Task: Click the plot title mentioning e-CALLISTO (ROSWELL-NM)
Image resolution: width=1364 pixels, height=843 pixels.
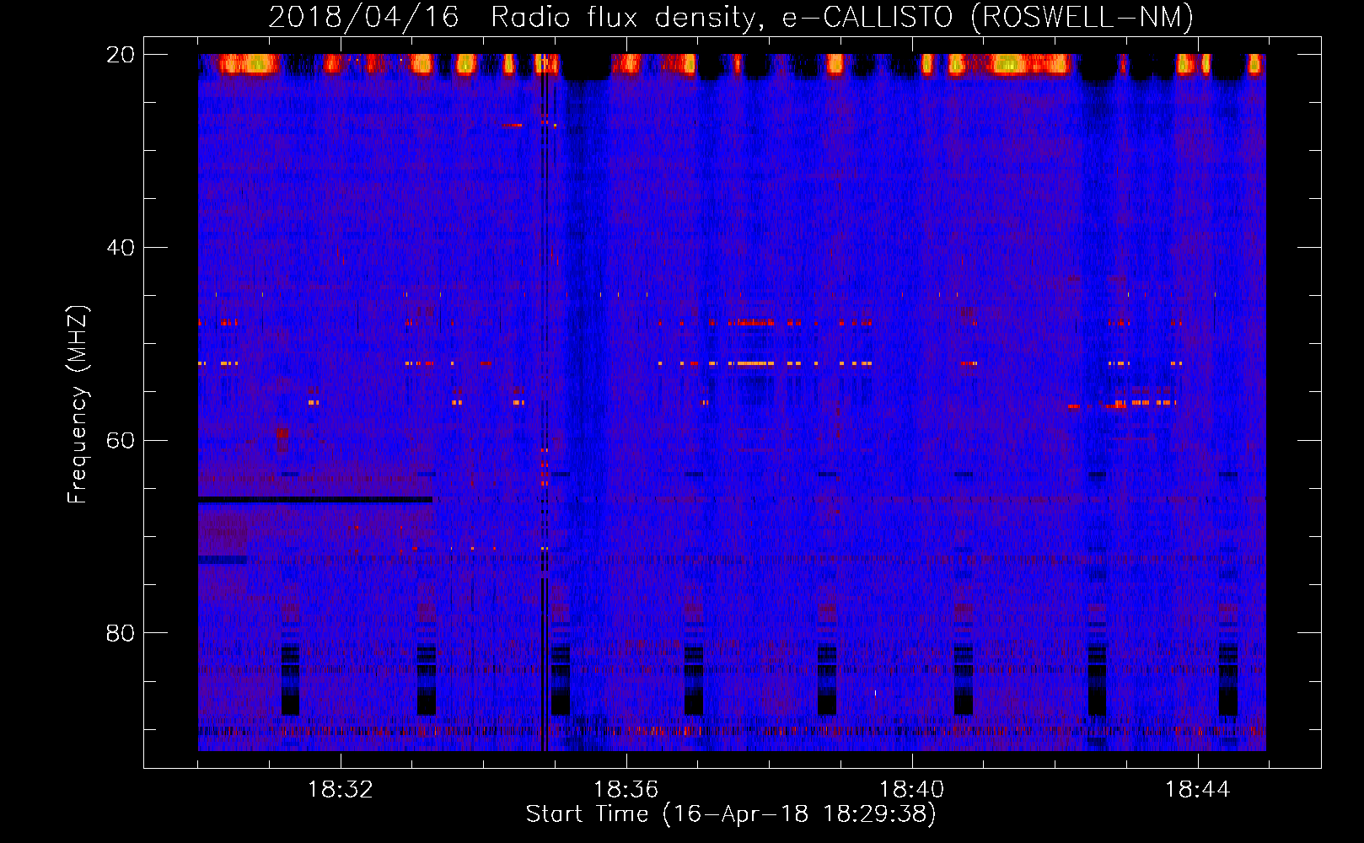Action: (x=731, y=17)
